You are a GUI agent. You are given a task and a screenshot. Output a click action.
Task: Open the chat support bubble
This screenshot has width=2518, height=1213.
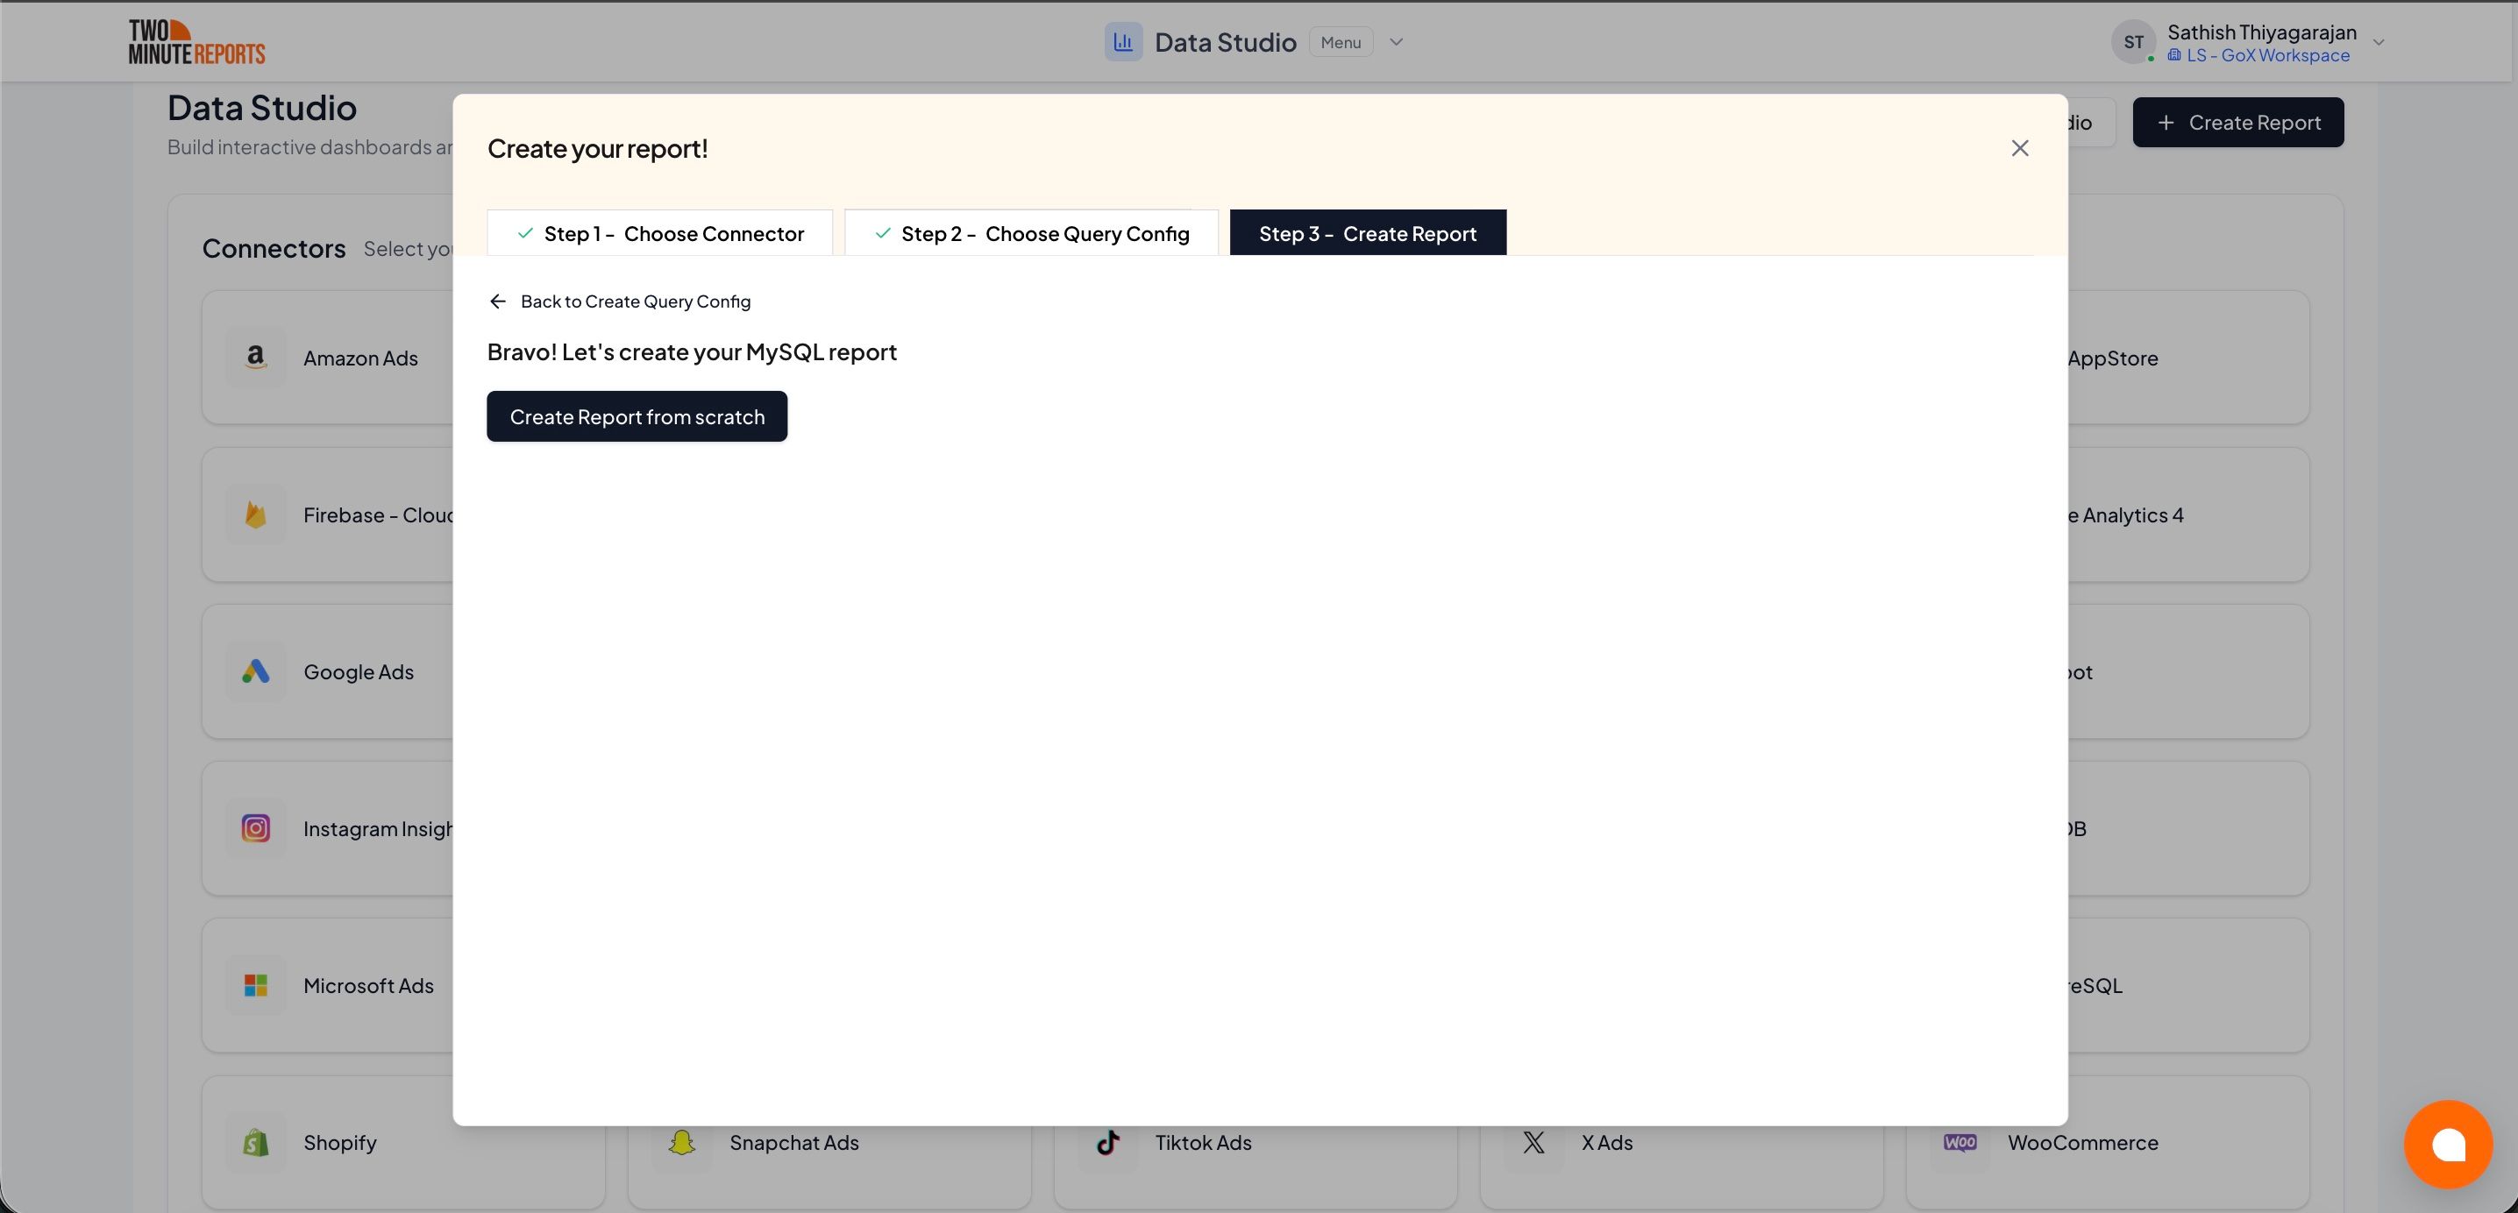(2449, 1145)
